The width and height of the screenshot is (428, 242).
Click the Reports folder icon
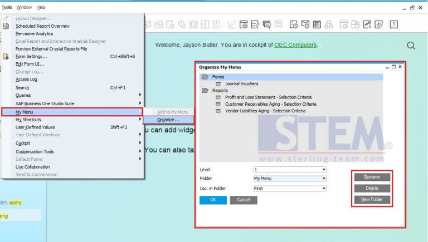pos(204,90)
